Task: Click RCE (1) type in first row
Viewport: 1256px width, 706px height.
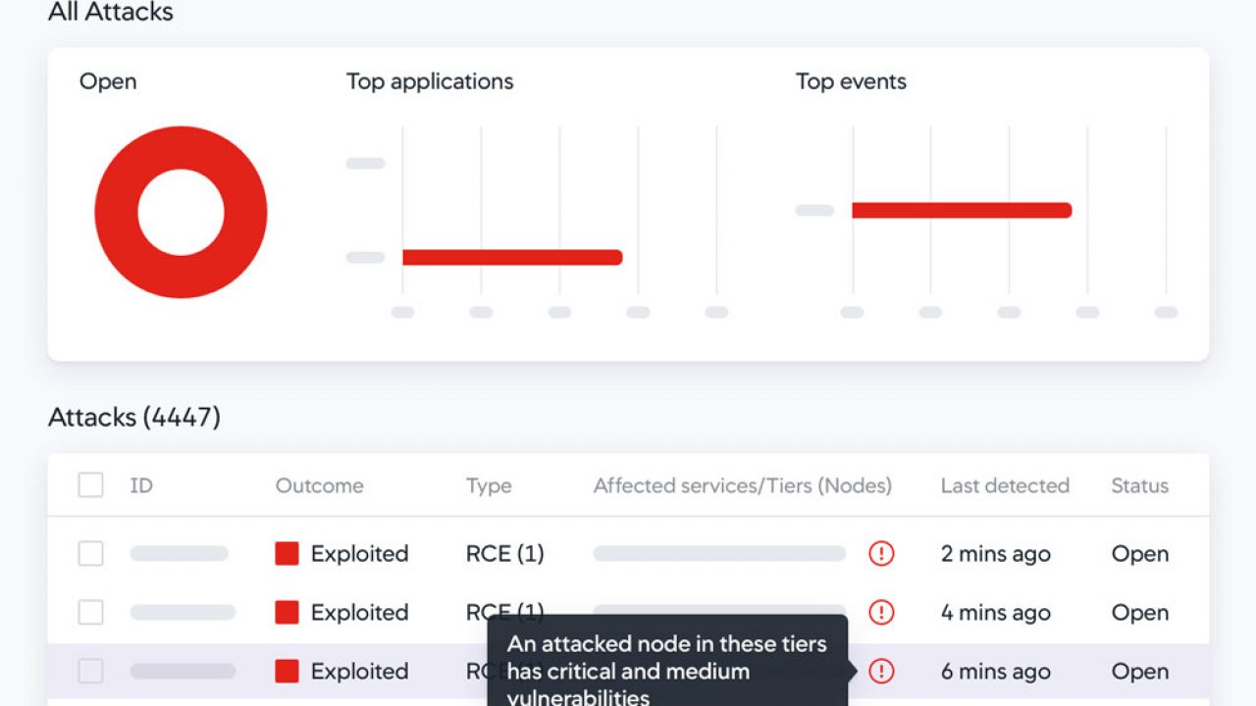Action: (504, 554)
